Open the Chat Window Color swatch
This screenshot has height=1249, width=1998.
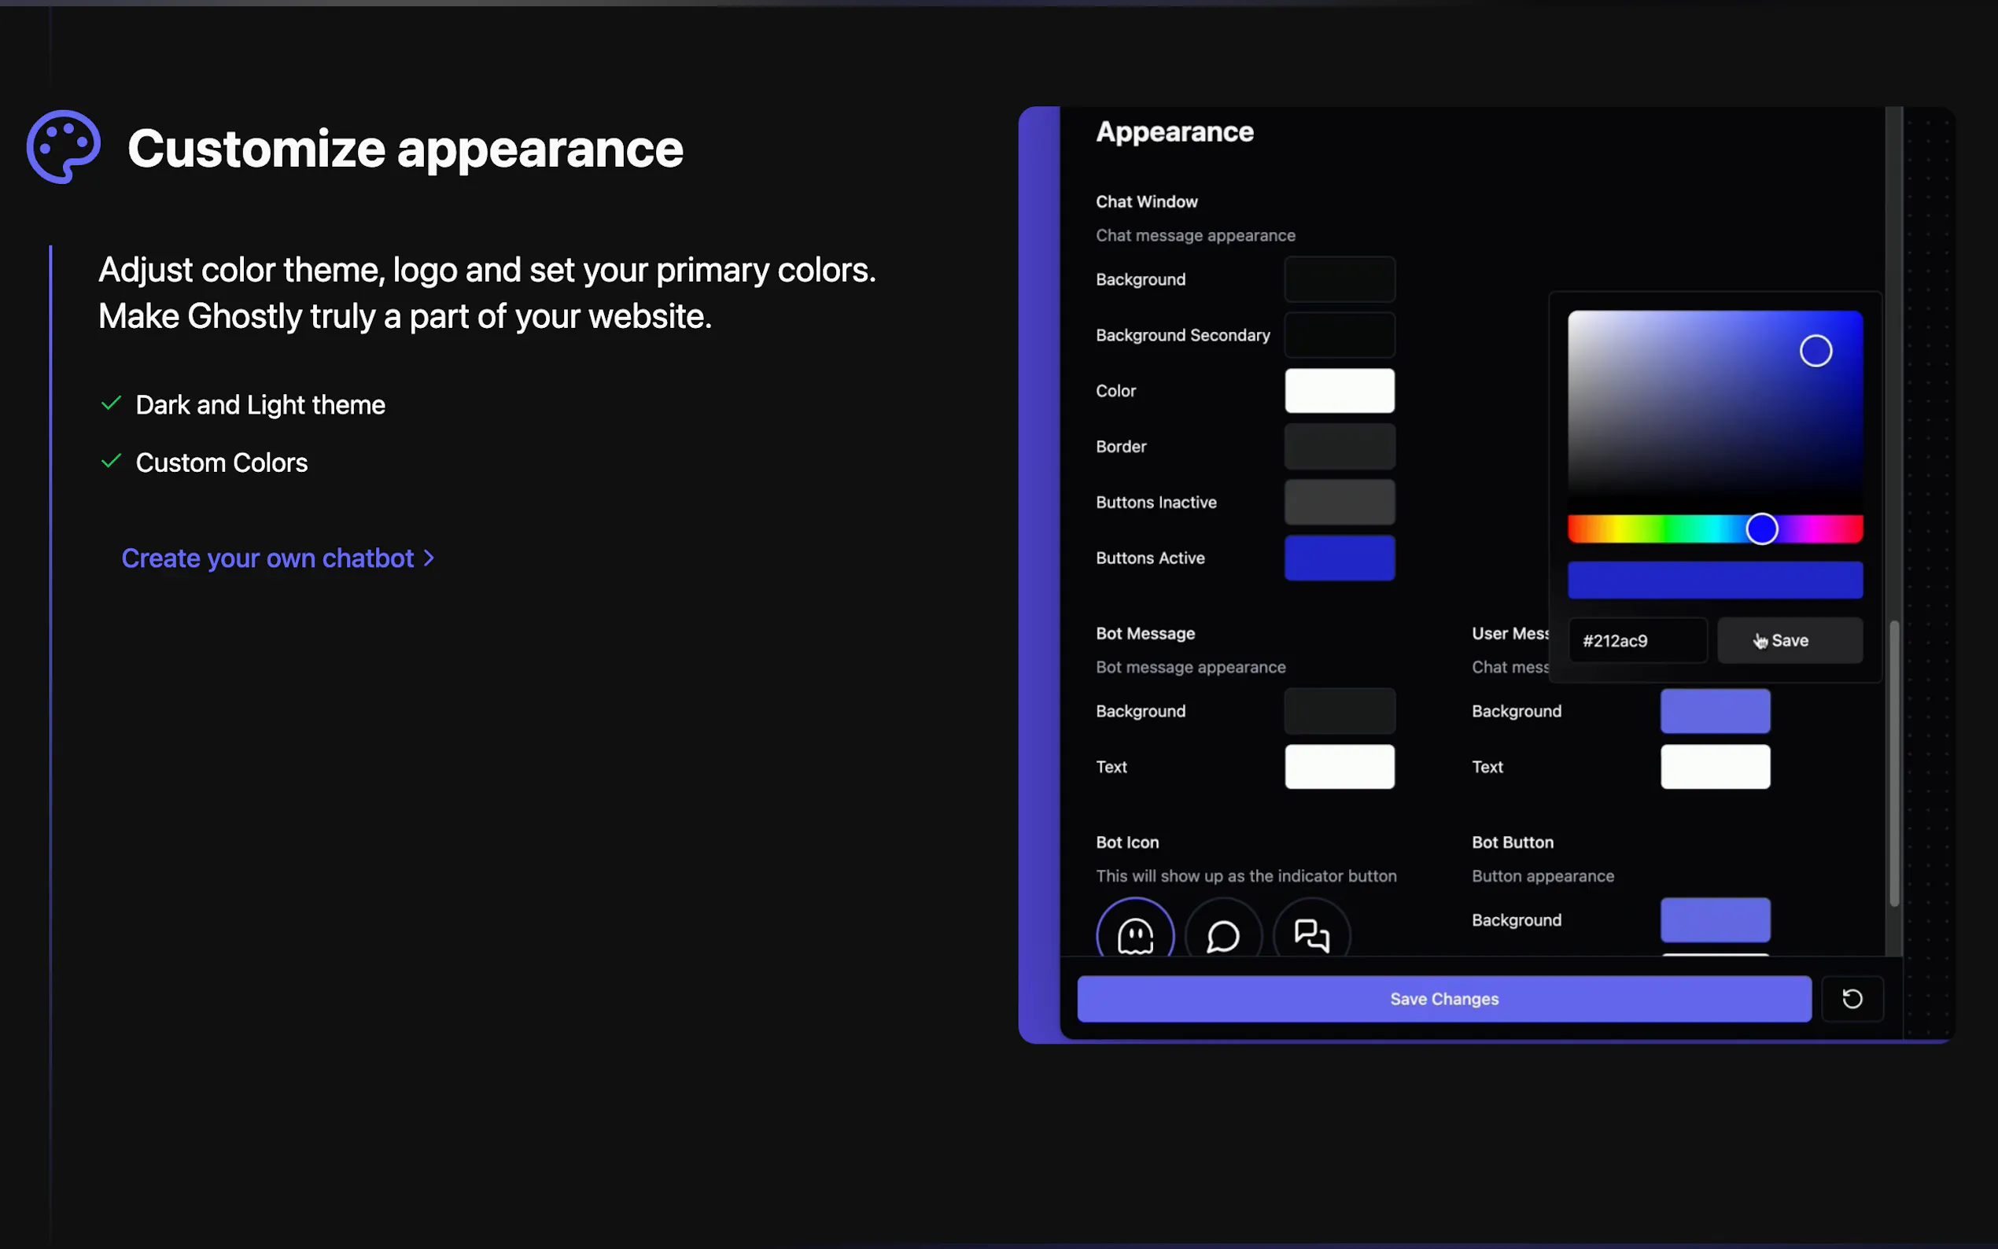tap(1339, 391)
